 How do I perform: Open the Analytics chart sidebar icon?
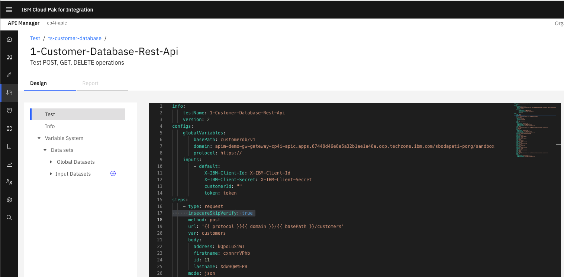tap(9, 164)
